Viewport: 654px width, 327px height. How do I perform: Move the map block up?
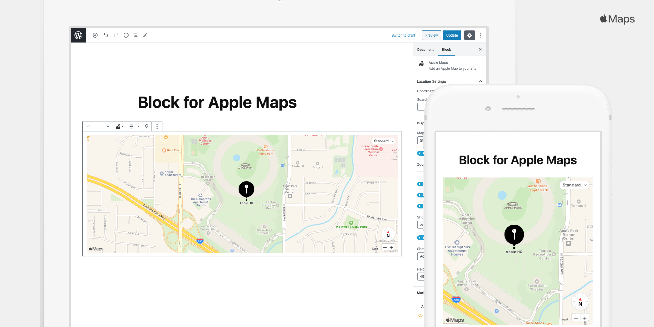(88, 126)
